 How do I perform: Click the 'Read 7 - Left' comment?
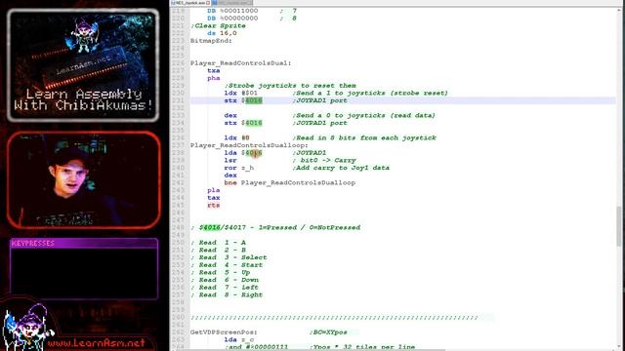tap(229, 288)
